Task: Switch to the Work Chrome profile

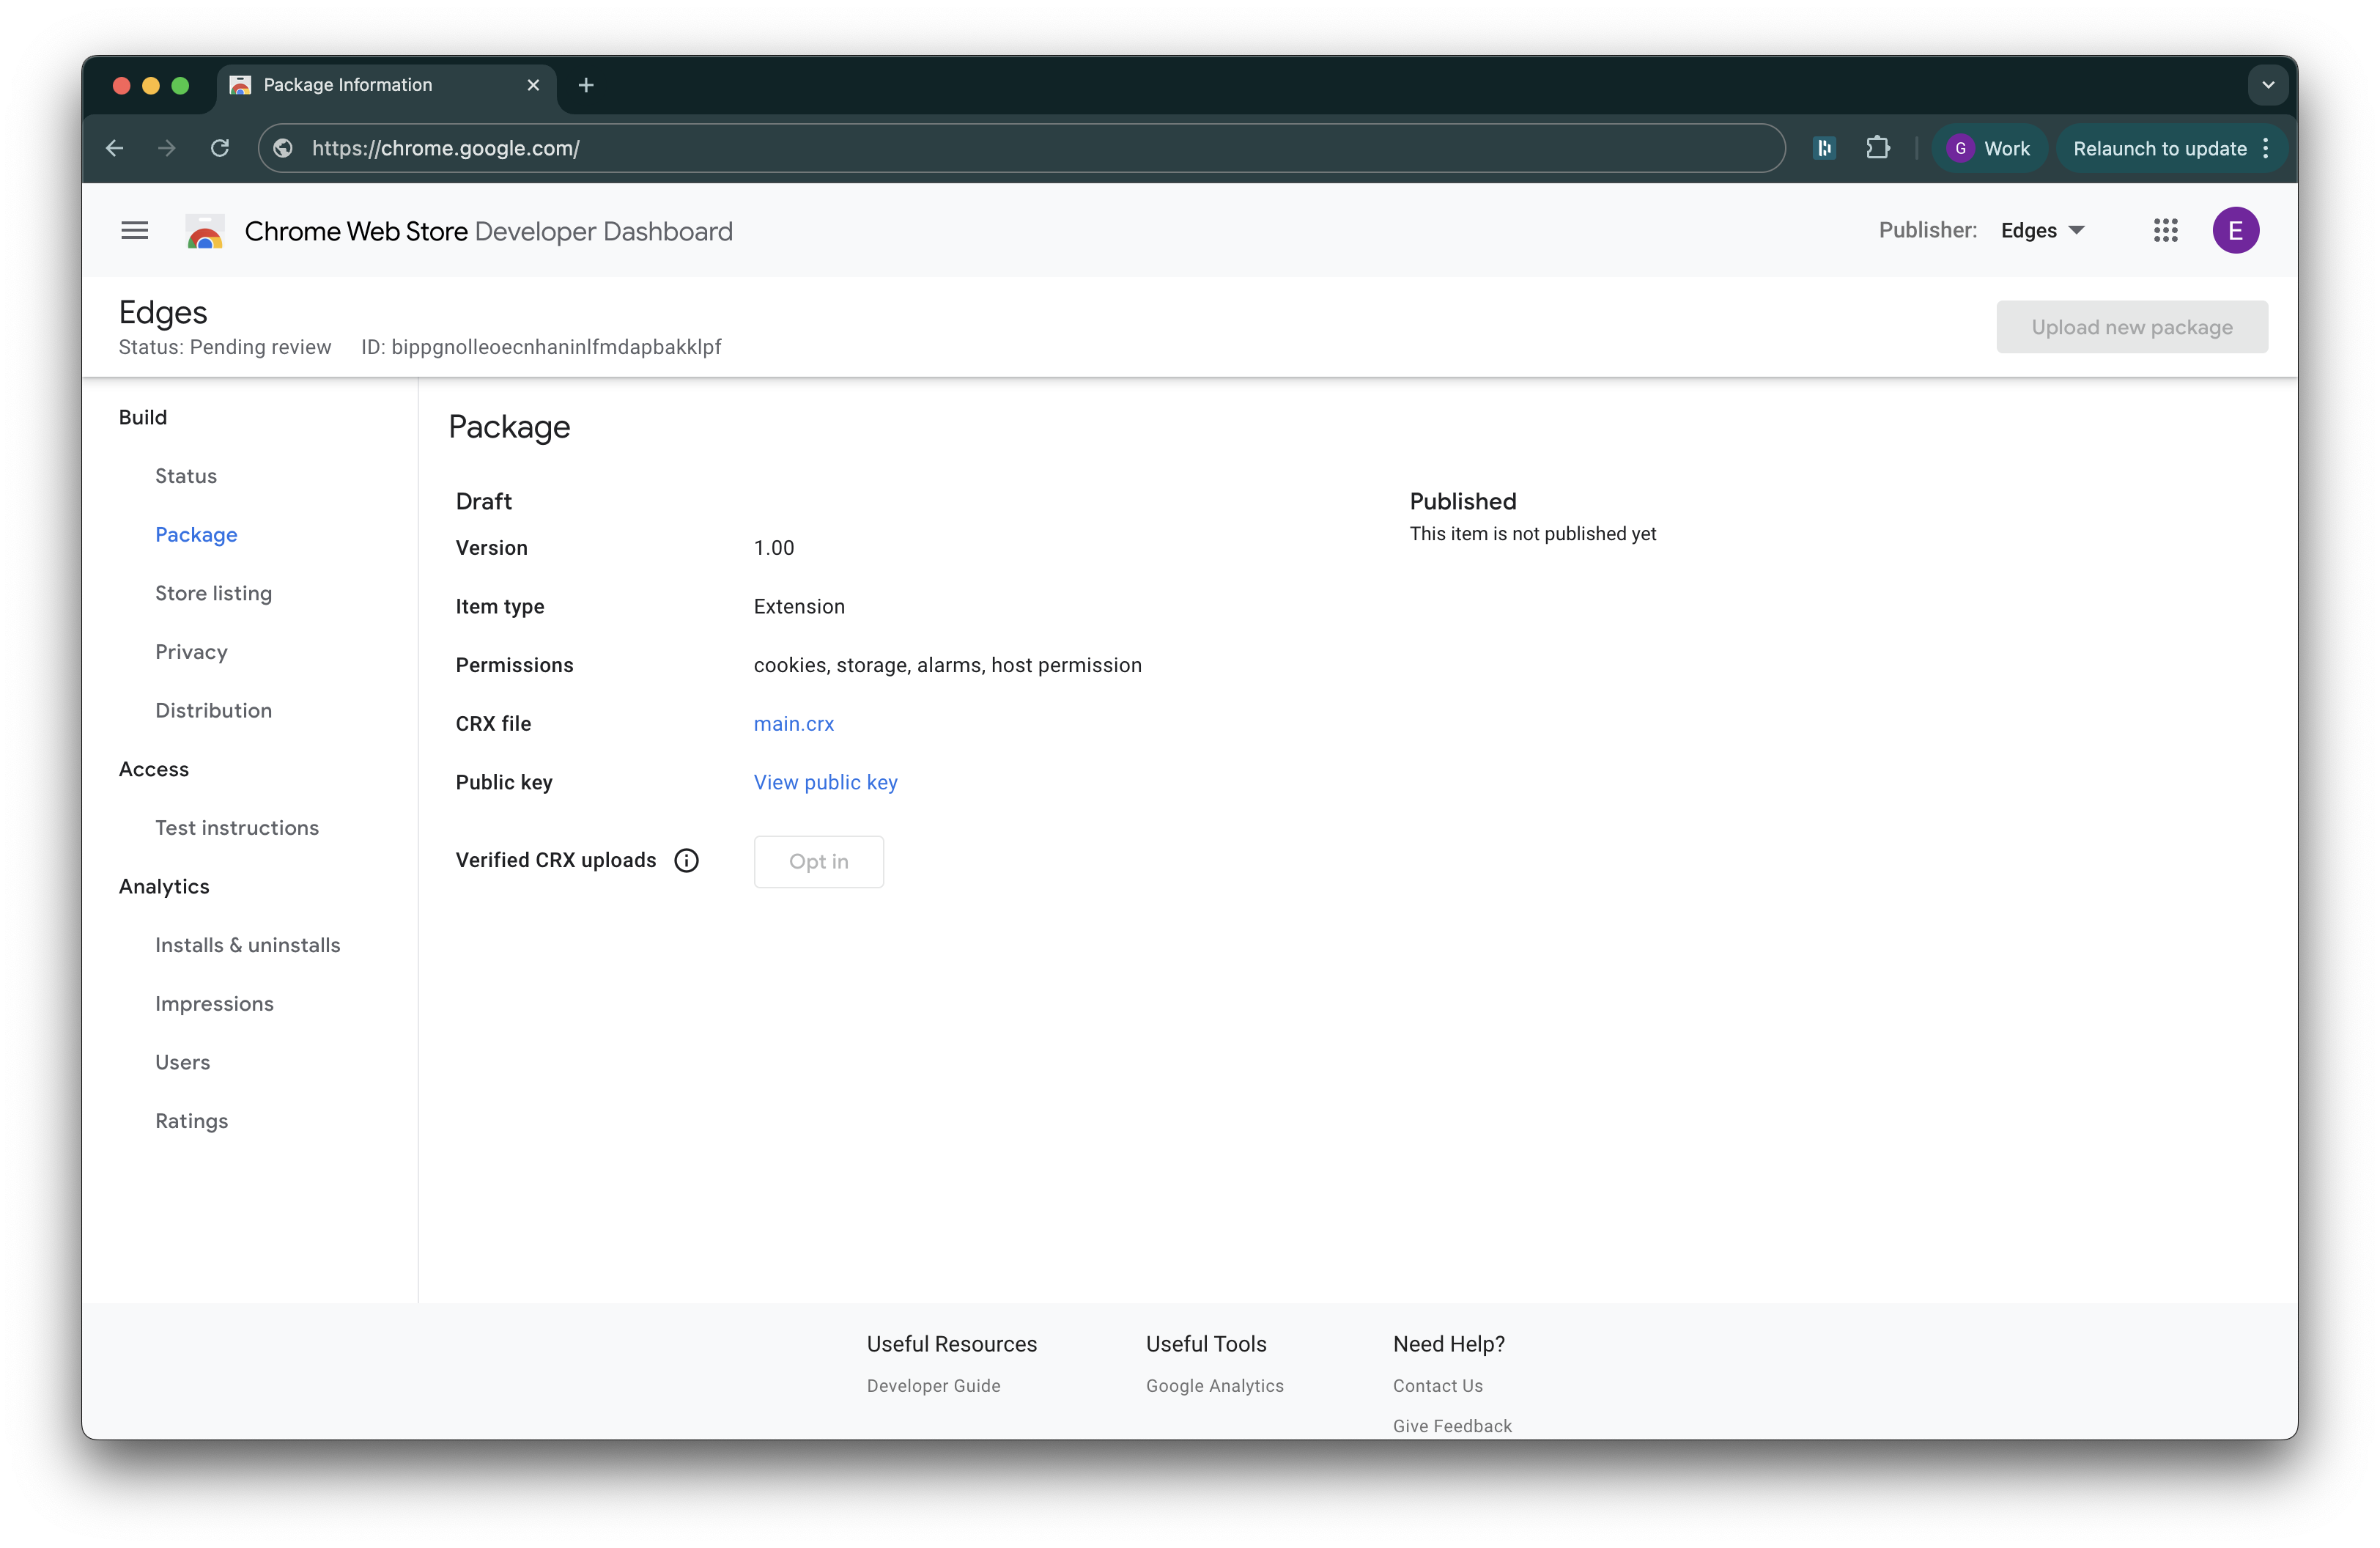Action: 1988,148
